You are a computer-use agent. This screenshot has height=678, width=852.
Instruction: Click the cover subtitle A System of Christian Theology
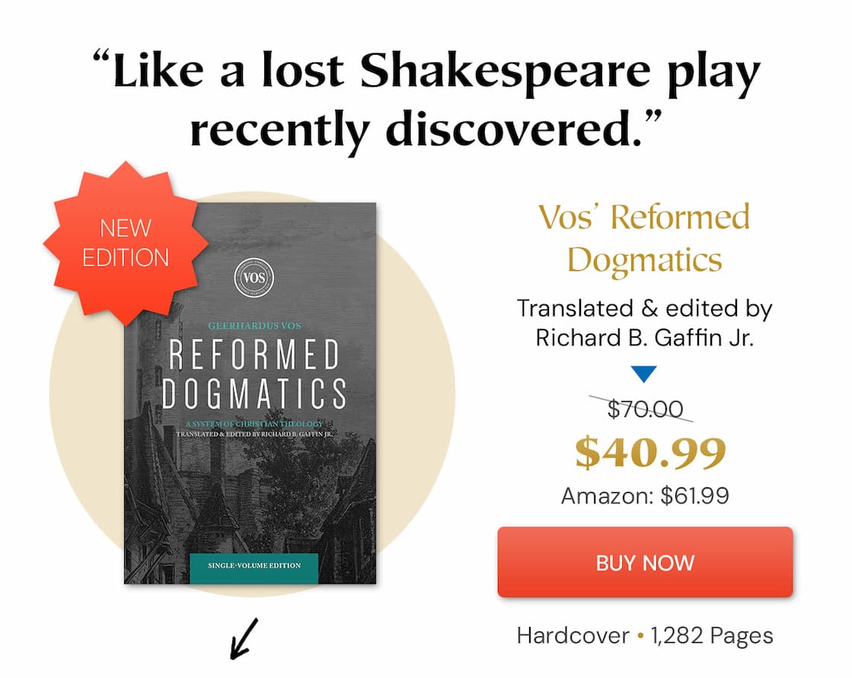(x=254, y=423)
